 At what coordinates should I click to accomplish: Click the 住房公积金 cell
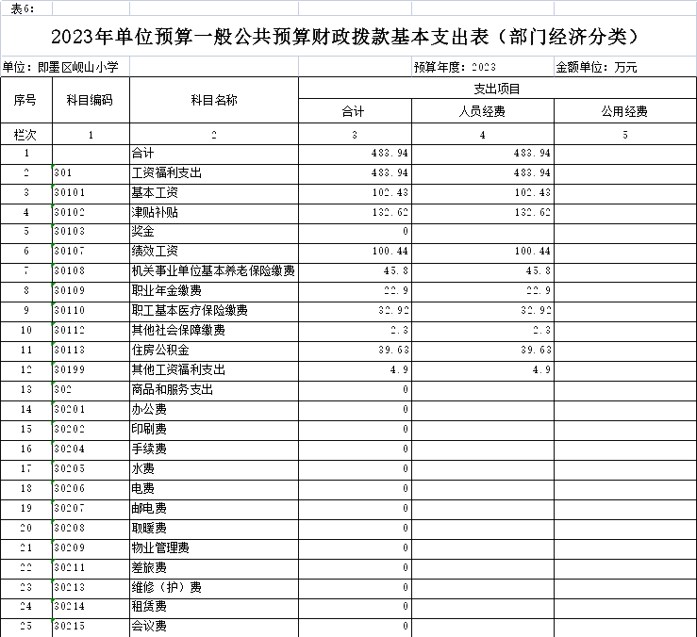pyautogui.click(x=213, y=350)
